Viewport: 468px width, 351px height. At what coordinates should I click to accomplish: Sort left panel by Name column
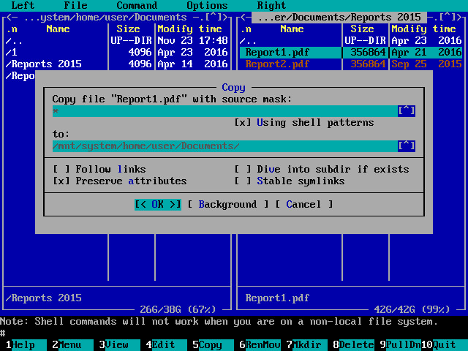[58, 29]
